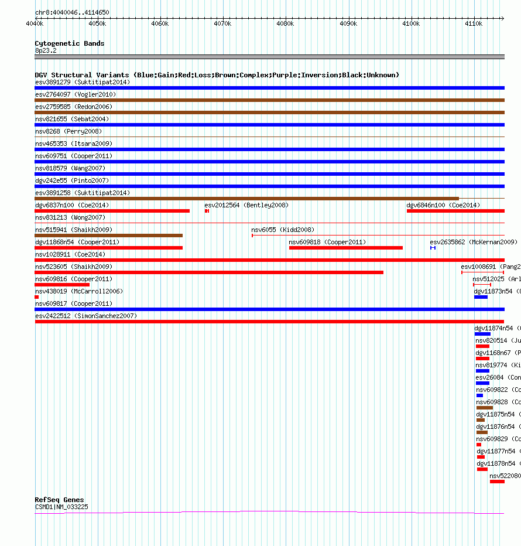
Task: Open nsv6055 (Kidd2008) label
Action: [x=283, y=230]
